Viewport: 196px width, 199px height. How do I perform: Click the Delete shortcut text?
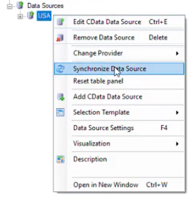pyautogui.click(x=158, y=37)
